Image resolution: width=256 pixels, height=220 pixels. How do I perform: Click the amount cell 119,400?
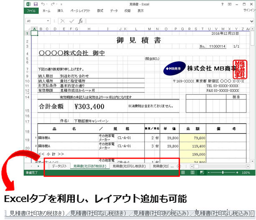[193, 146]
